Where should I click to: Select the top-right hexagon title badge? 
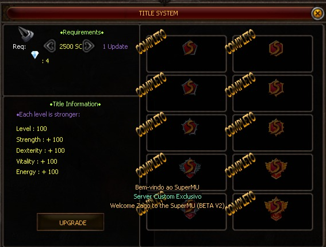[x=276, y=48]
